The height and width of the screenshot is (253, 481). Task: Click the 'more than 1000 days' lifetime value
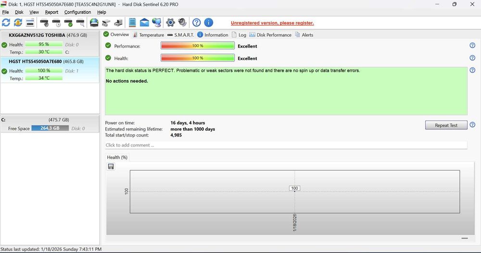coord(193,129)
